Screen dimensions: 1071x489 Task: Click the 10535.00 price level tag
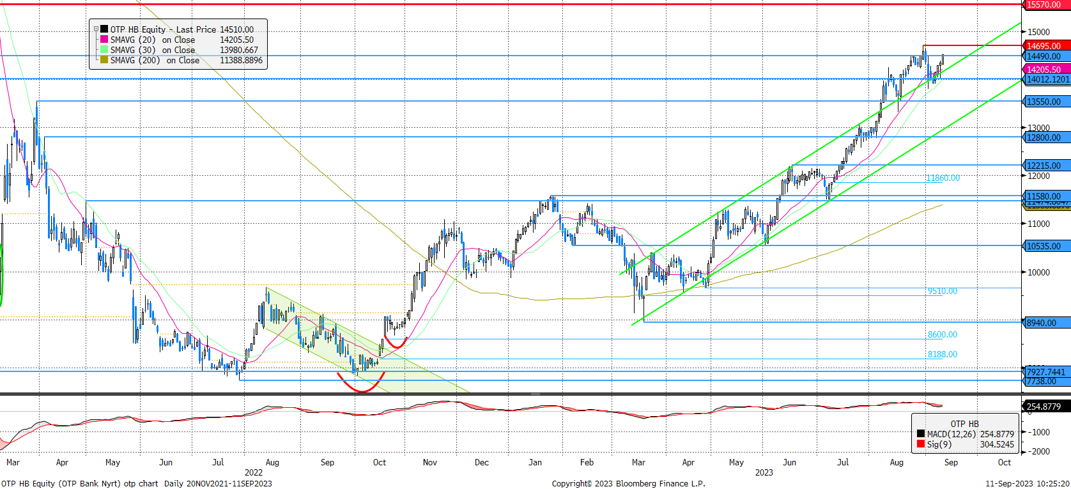[x=1046, y=246]
